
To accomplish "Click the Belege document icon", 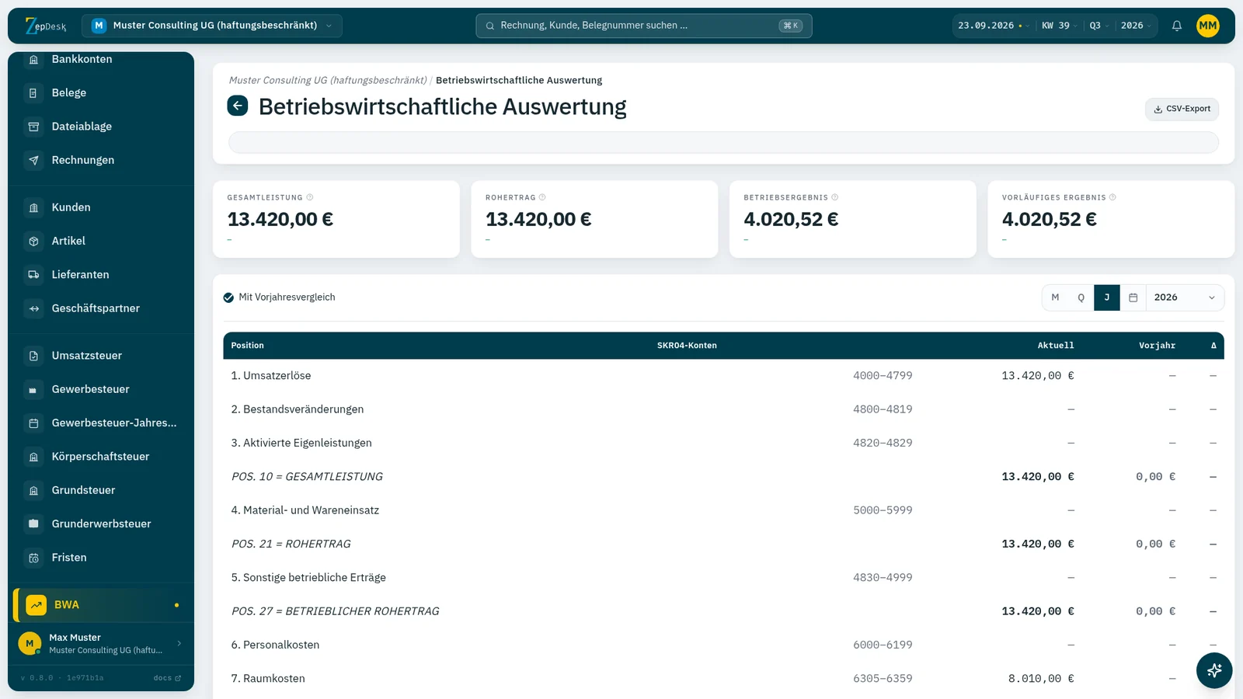I will click(x=33, y=93).
